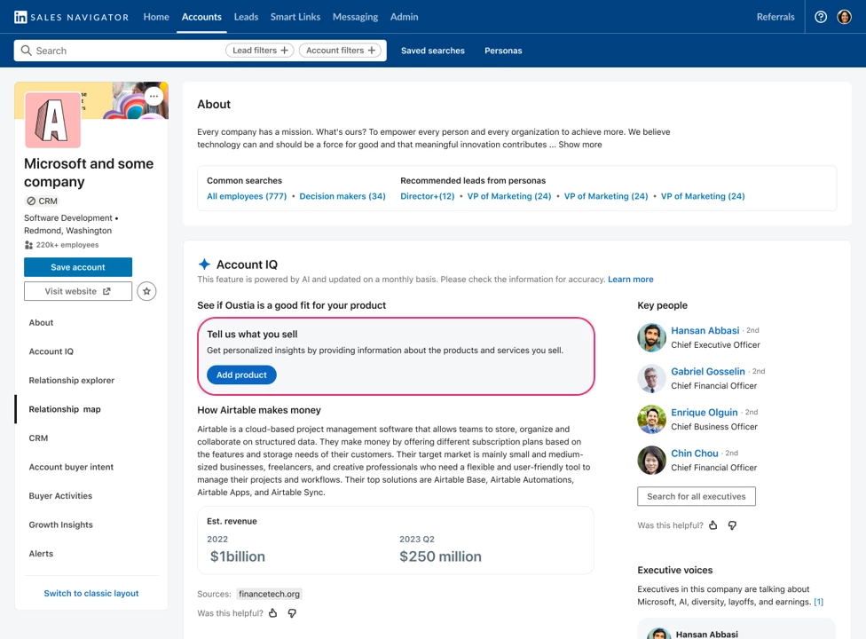Click the Add product button
This screenshot has height=639, width=866.
click(241, 375)
